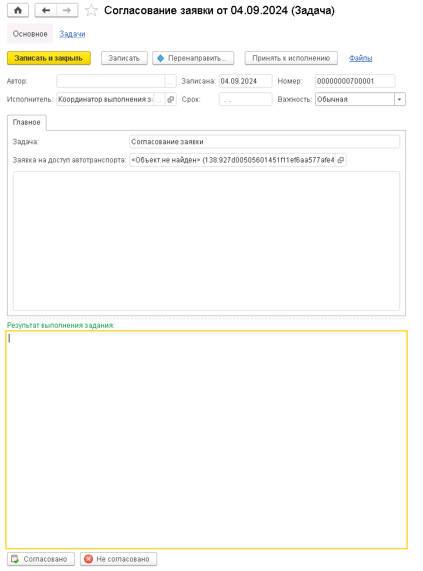Open the Заявка на доступ автотранспорта object icon
The height and width of the screenshot is (571, 423).
[341, 160]
